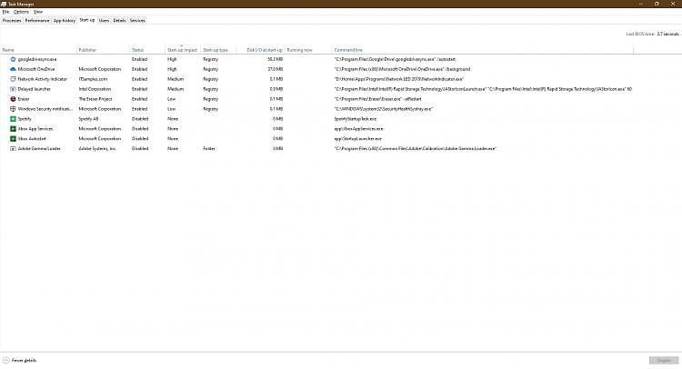The width and height of the screenshot is (682, 369).
Task: Select the Microsoft OneDrive name text
Action: 36,69
